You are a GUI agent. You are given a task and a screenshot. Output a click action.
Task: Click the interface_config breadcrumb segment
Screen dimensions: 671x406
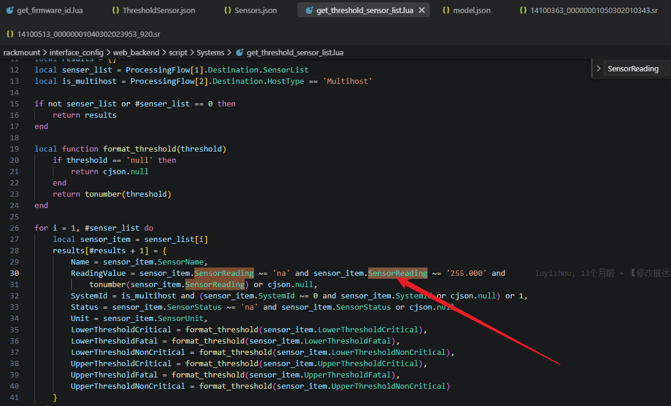tap(76, 53)
